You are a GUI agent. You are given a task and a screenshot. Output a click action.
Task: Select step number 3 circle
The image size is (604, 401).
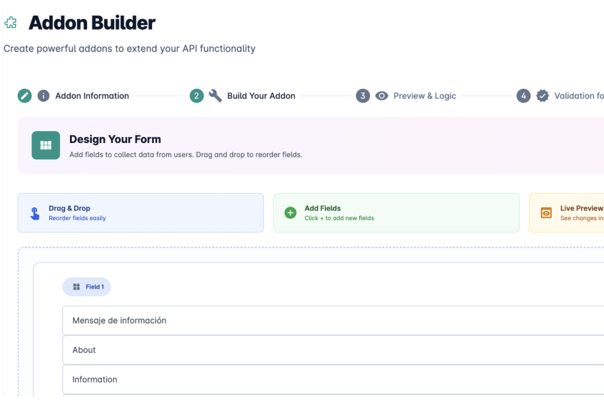coord(363,96)
